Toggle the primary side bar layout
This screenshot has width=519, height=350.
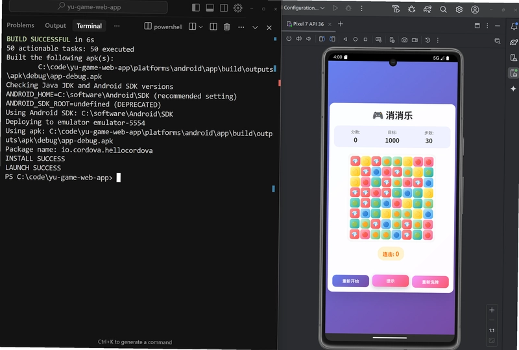pyautogui.click(x=196, y=8)
